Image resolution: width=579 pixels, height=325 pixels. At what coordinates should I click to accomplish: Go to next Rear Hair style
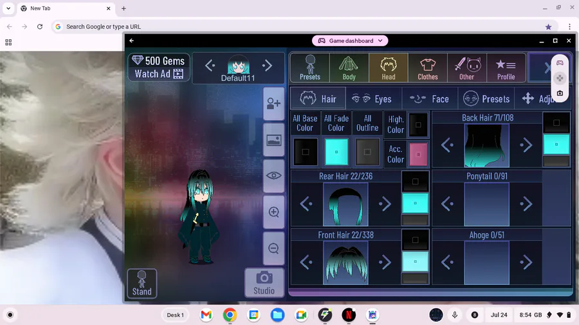(385, 204)
